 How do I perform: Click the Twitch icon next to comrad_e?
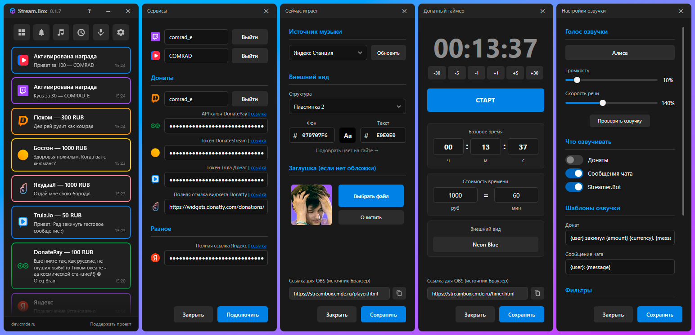tap(155, 37)
